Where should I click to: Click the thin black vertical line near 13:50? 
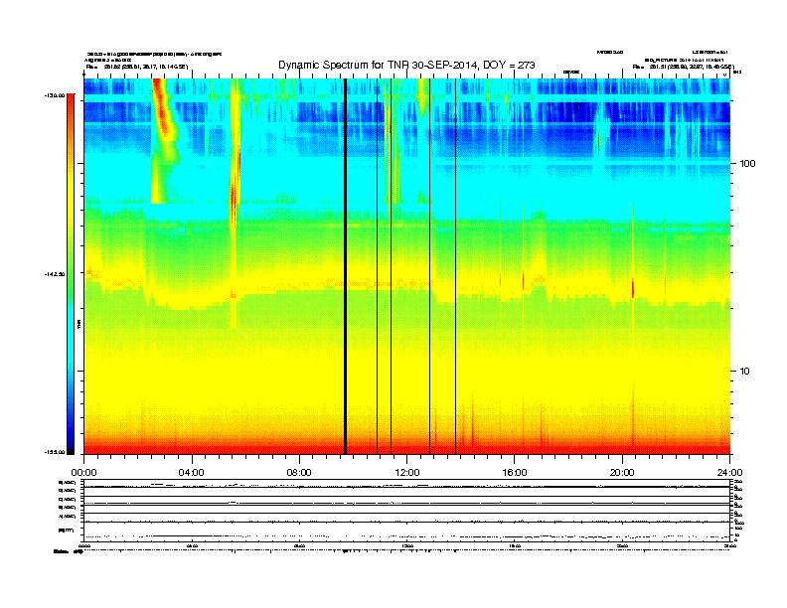point(456,266)
